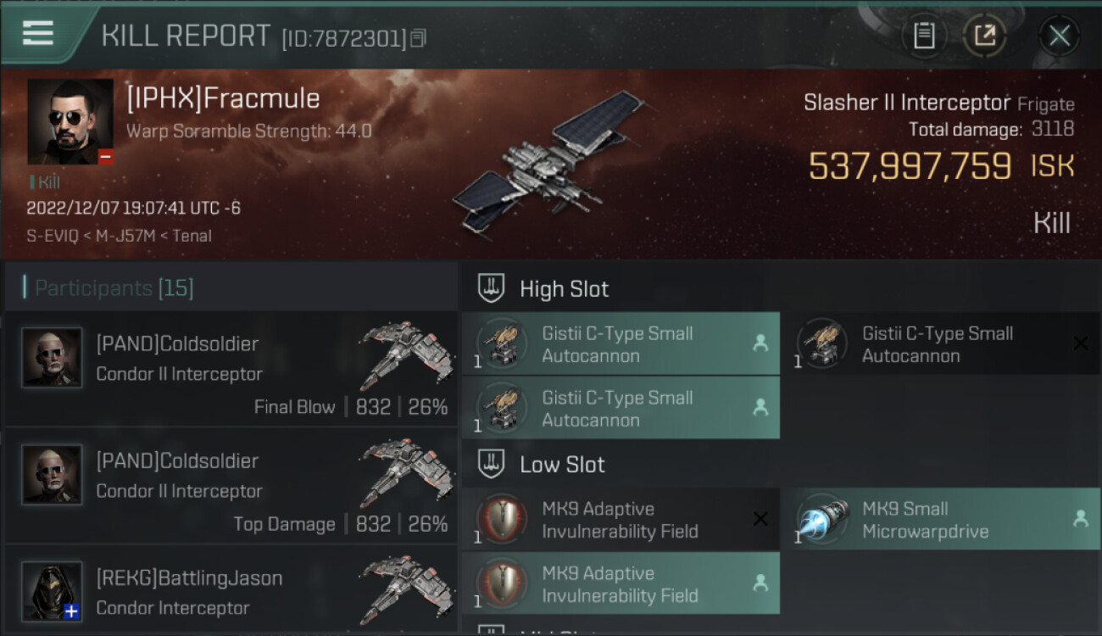Open Coldsoldier's Final Blow entry
This screenshot has width=1102, height=636.
pos(231,369)
